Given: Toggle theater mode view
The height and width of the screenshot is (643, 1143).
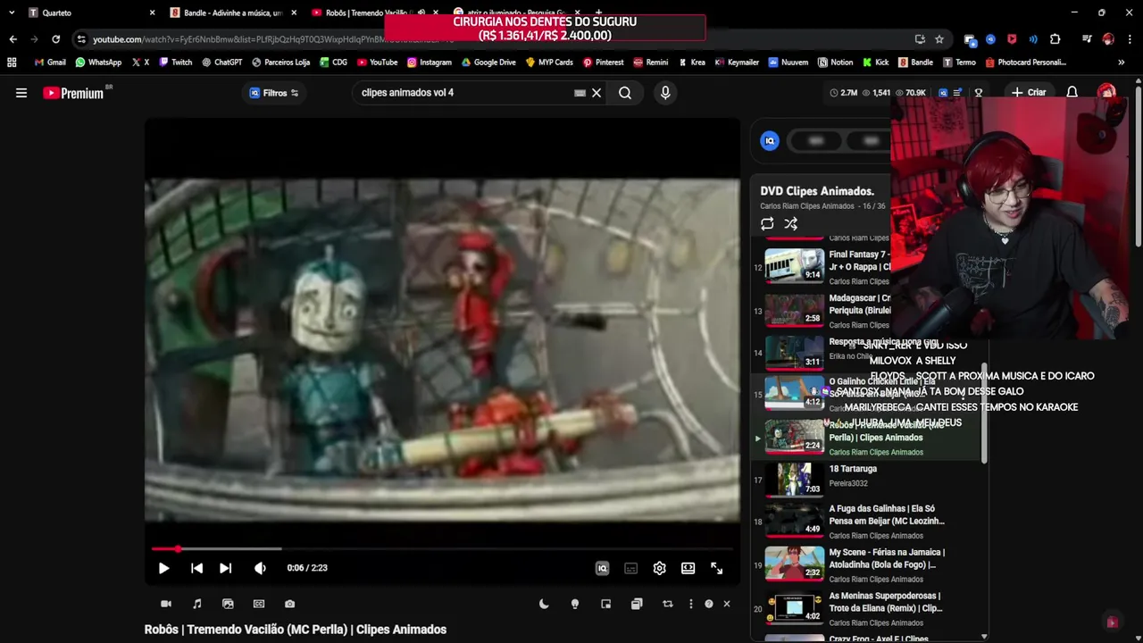Looking at the screenshot, I should click(x=688, y=568).
